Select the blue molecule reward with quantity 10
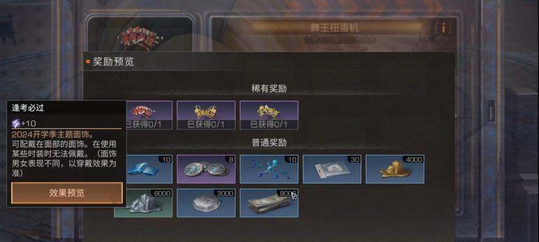 point(269,169)
